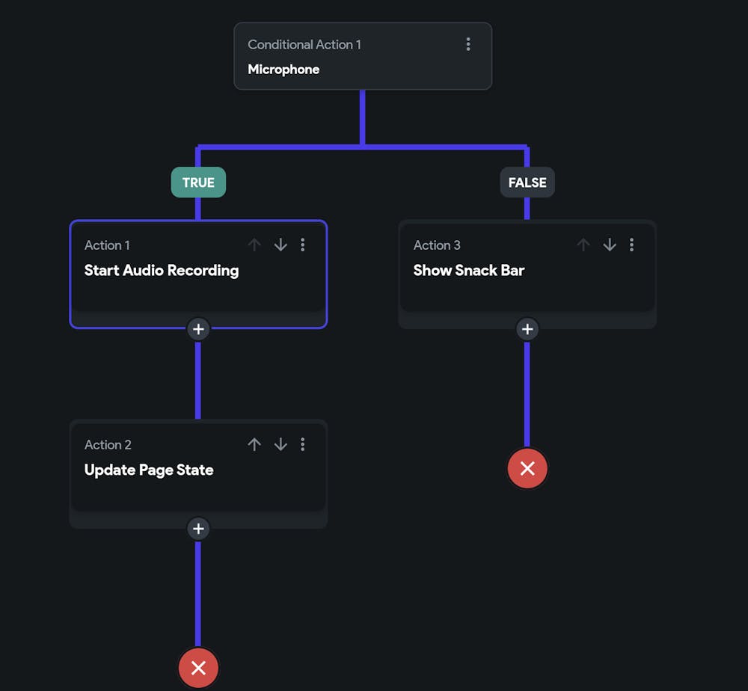
Task: Click red terminate icon under Action 2
Action: [198, 668]
